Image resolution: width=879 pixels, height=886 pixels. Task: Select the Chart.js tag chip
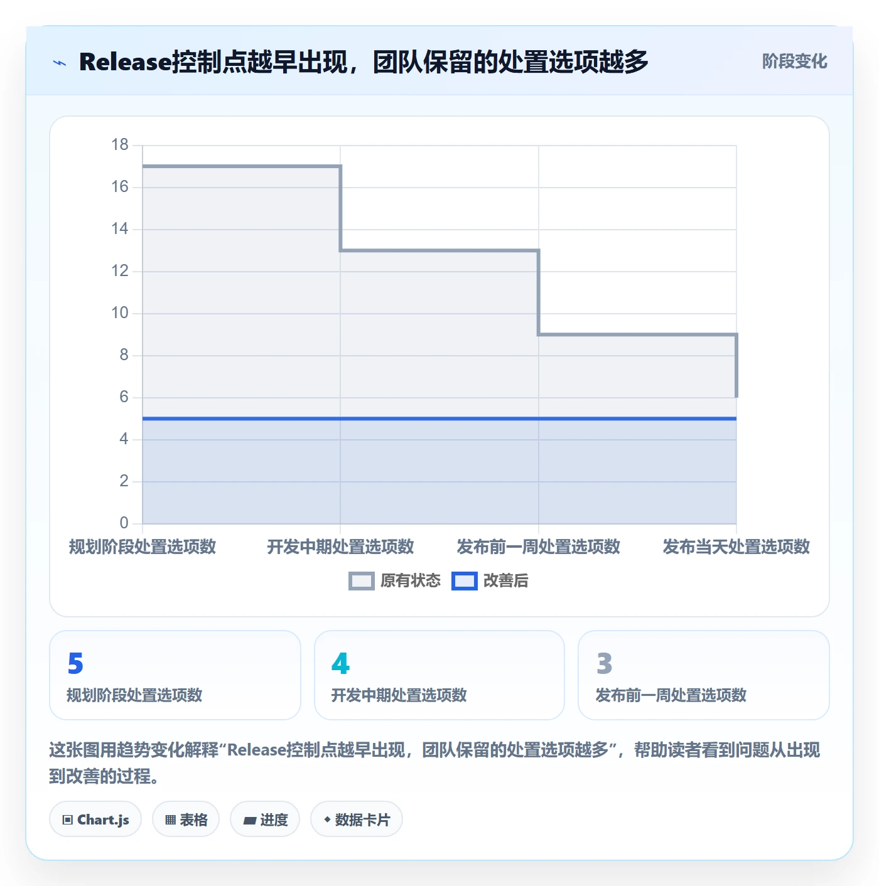tap(95, 819)
